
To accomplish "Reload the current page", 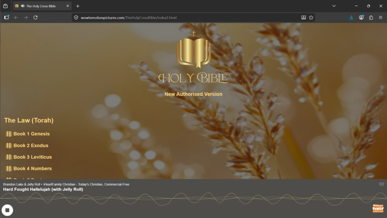I will pyautogui.click(x=36, y=17).
